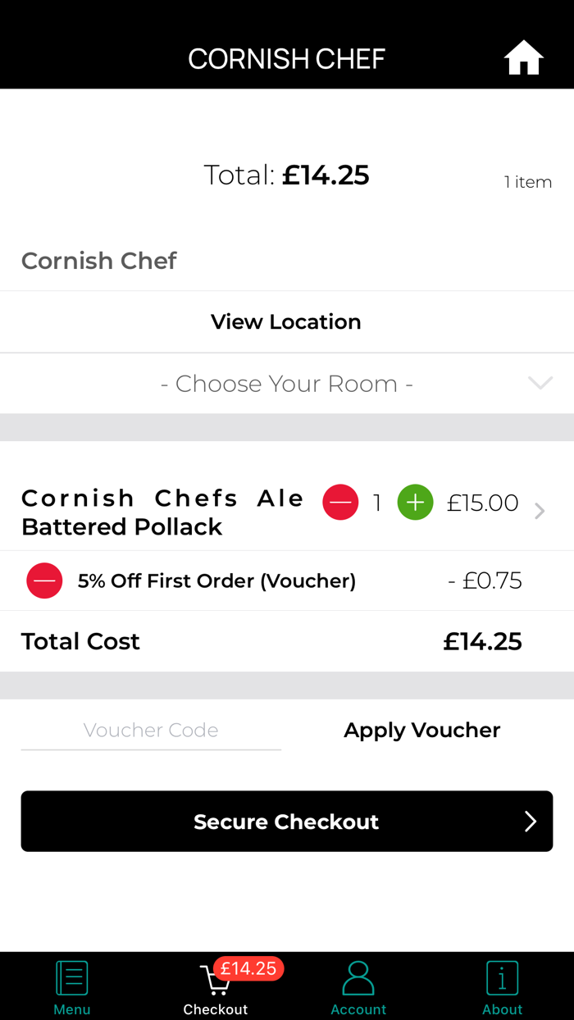Open the Choose Your Room dropdown

point(286,383)
